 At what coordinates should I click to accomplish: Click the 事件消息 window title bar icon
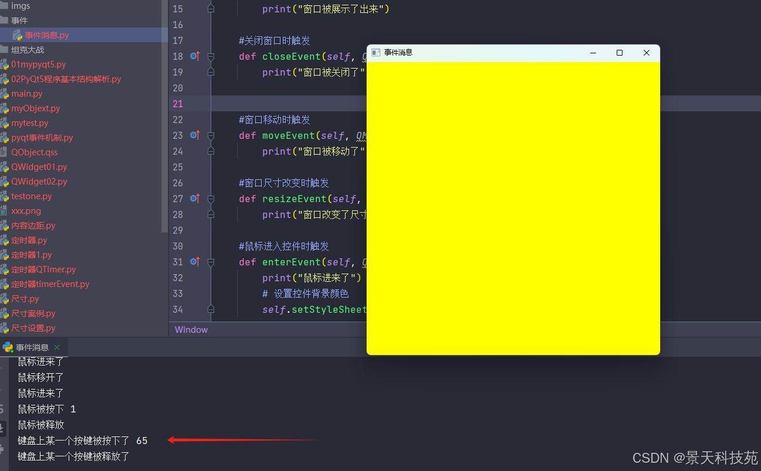[x=376, y=53]
